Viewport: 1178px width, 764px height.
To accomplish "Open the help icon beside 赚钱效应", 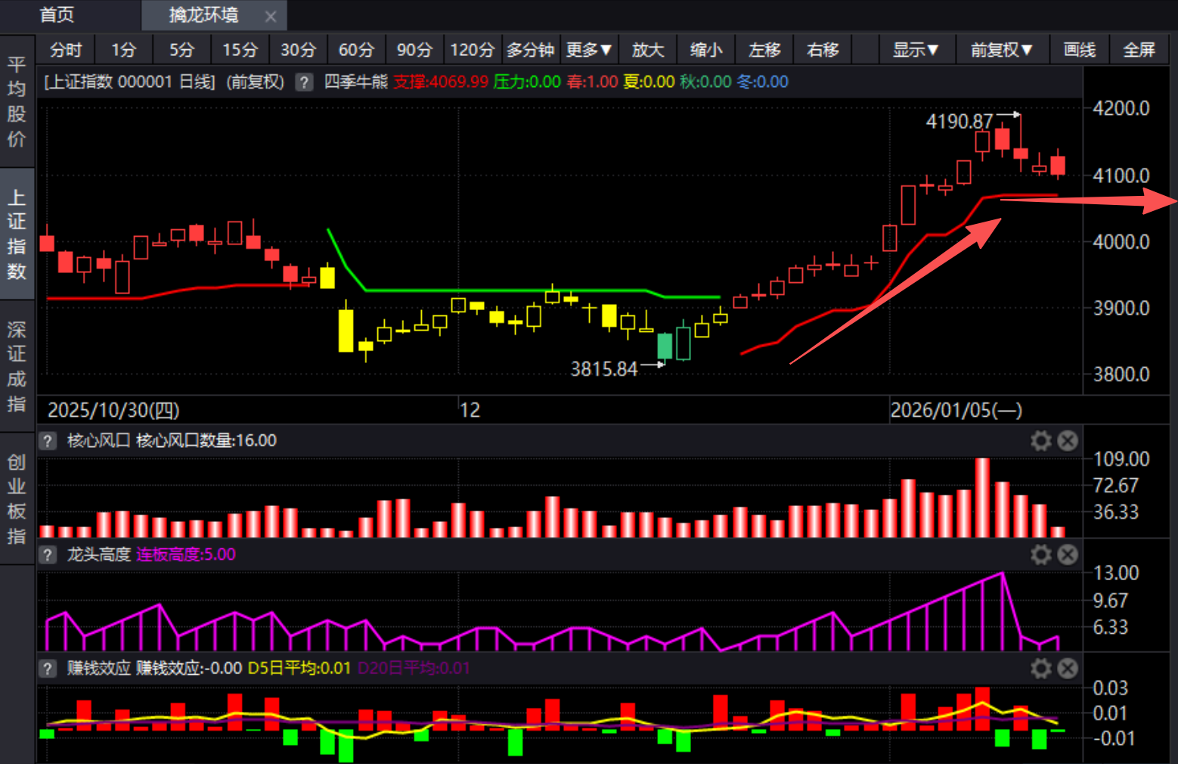I will (48, 669).
